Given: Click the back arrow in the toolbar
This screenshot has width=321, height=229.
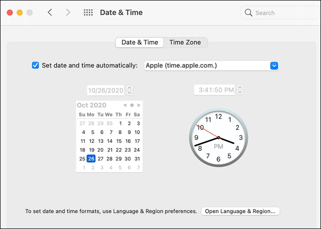Looking at the screenshot, I should [x=50, y=12].
